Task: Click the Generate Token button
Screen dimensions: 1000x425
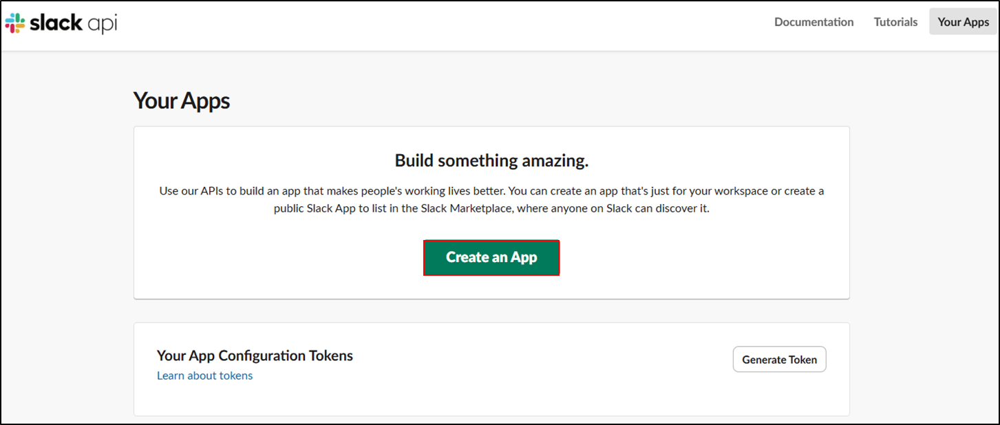Action: [779, 359]
